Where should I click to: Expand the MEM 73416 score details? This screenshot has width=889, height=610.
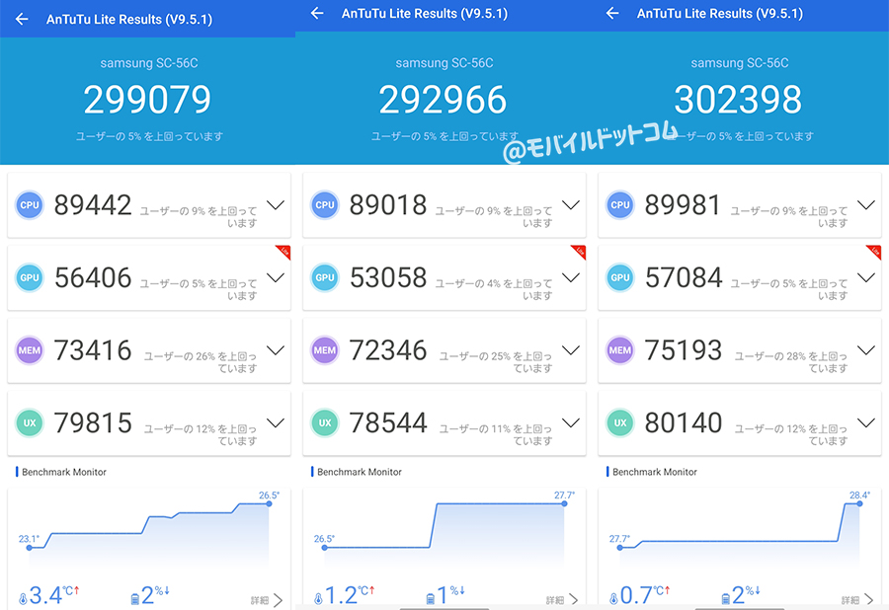[276, 350]
